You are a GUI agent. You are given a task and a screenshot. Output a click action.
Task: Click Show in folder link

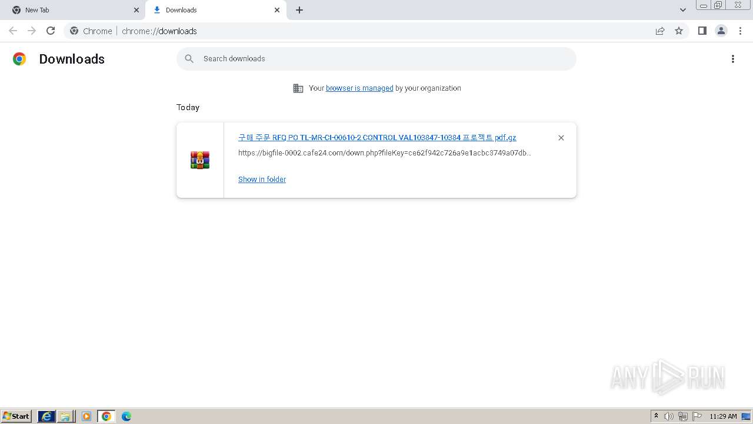262,179
